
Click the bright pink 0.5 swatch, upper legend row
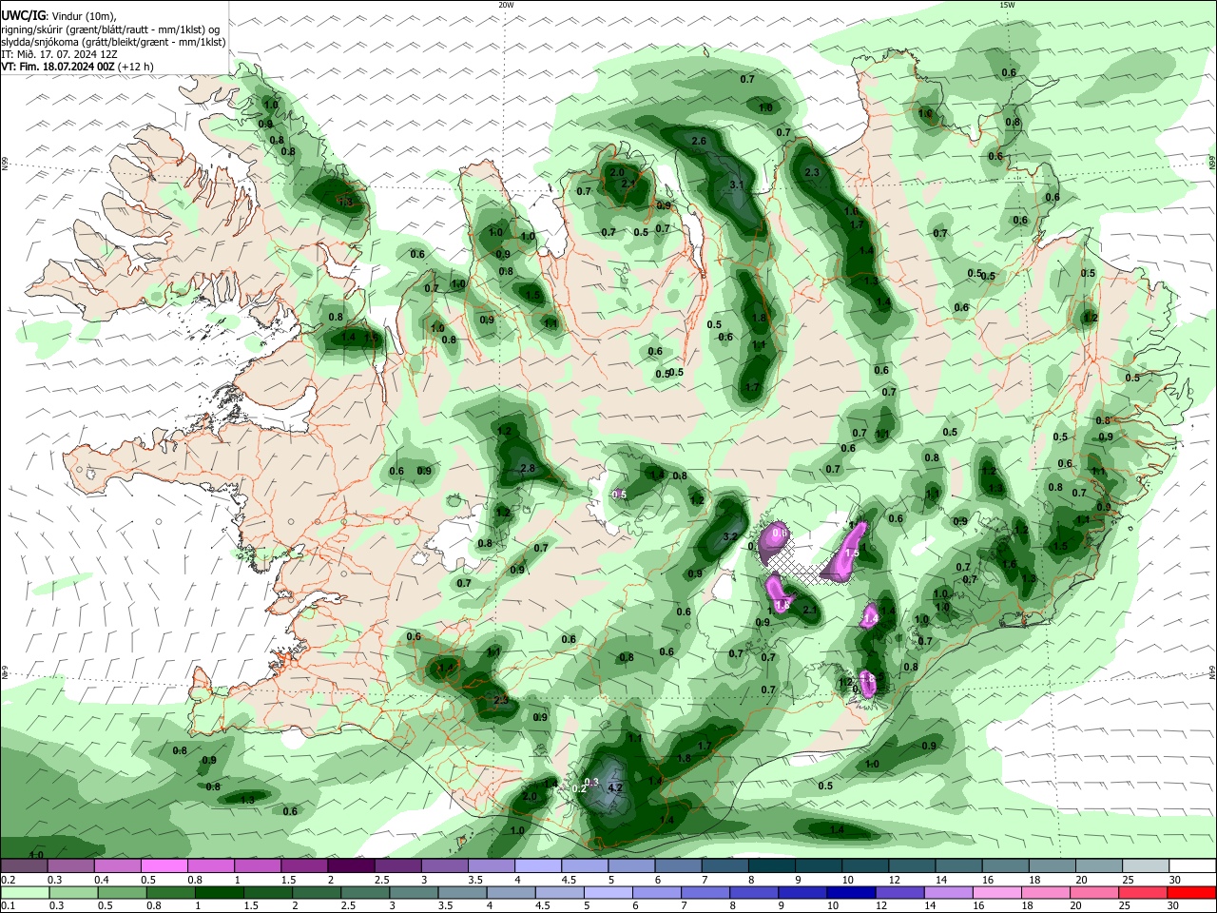click(x=164, y=866)
